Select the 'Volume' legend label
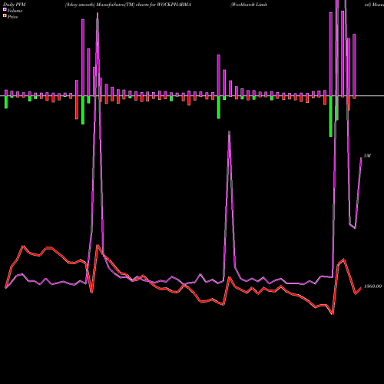Screen dimensions: 384x384 click(15, 11)
